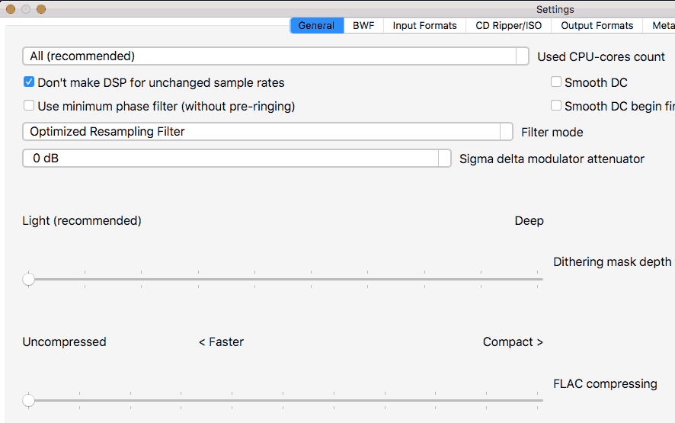This screenshot has height=423, width=675.
Task: Enable the Smooth DC checkbox
Action: [x=555, y=82]
